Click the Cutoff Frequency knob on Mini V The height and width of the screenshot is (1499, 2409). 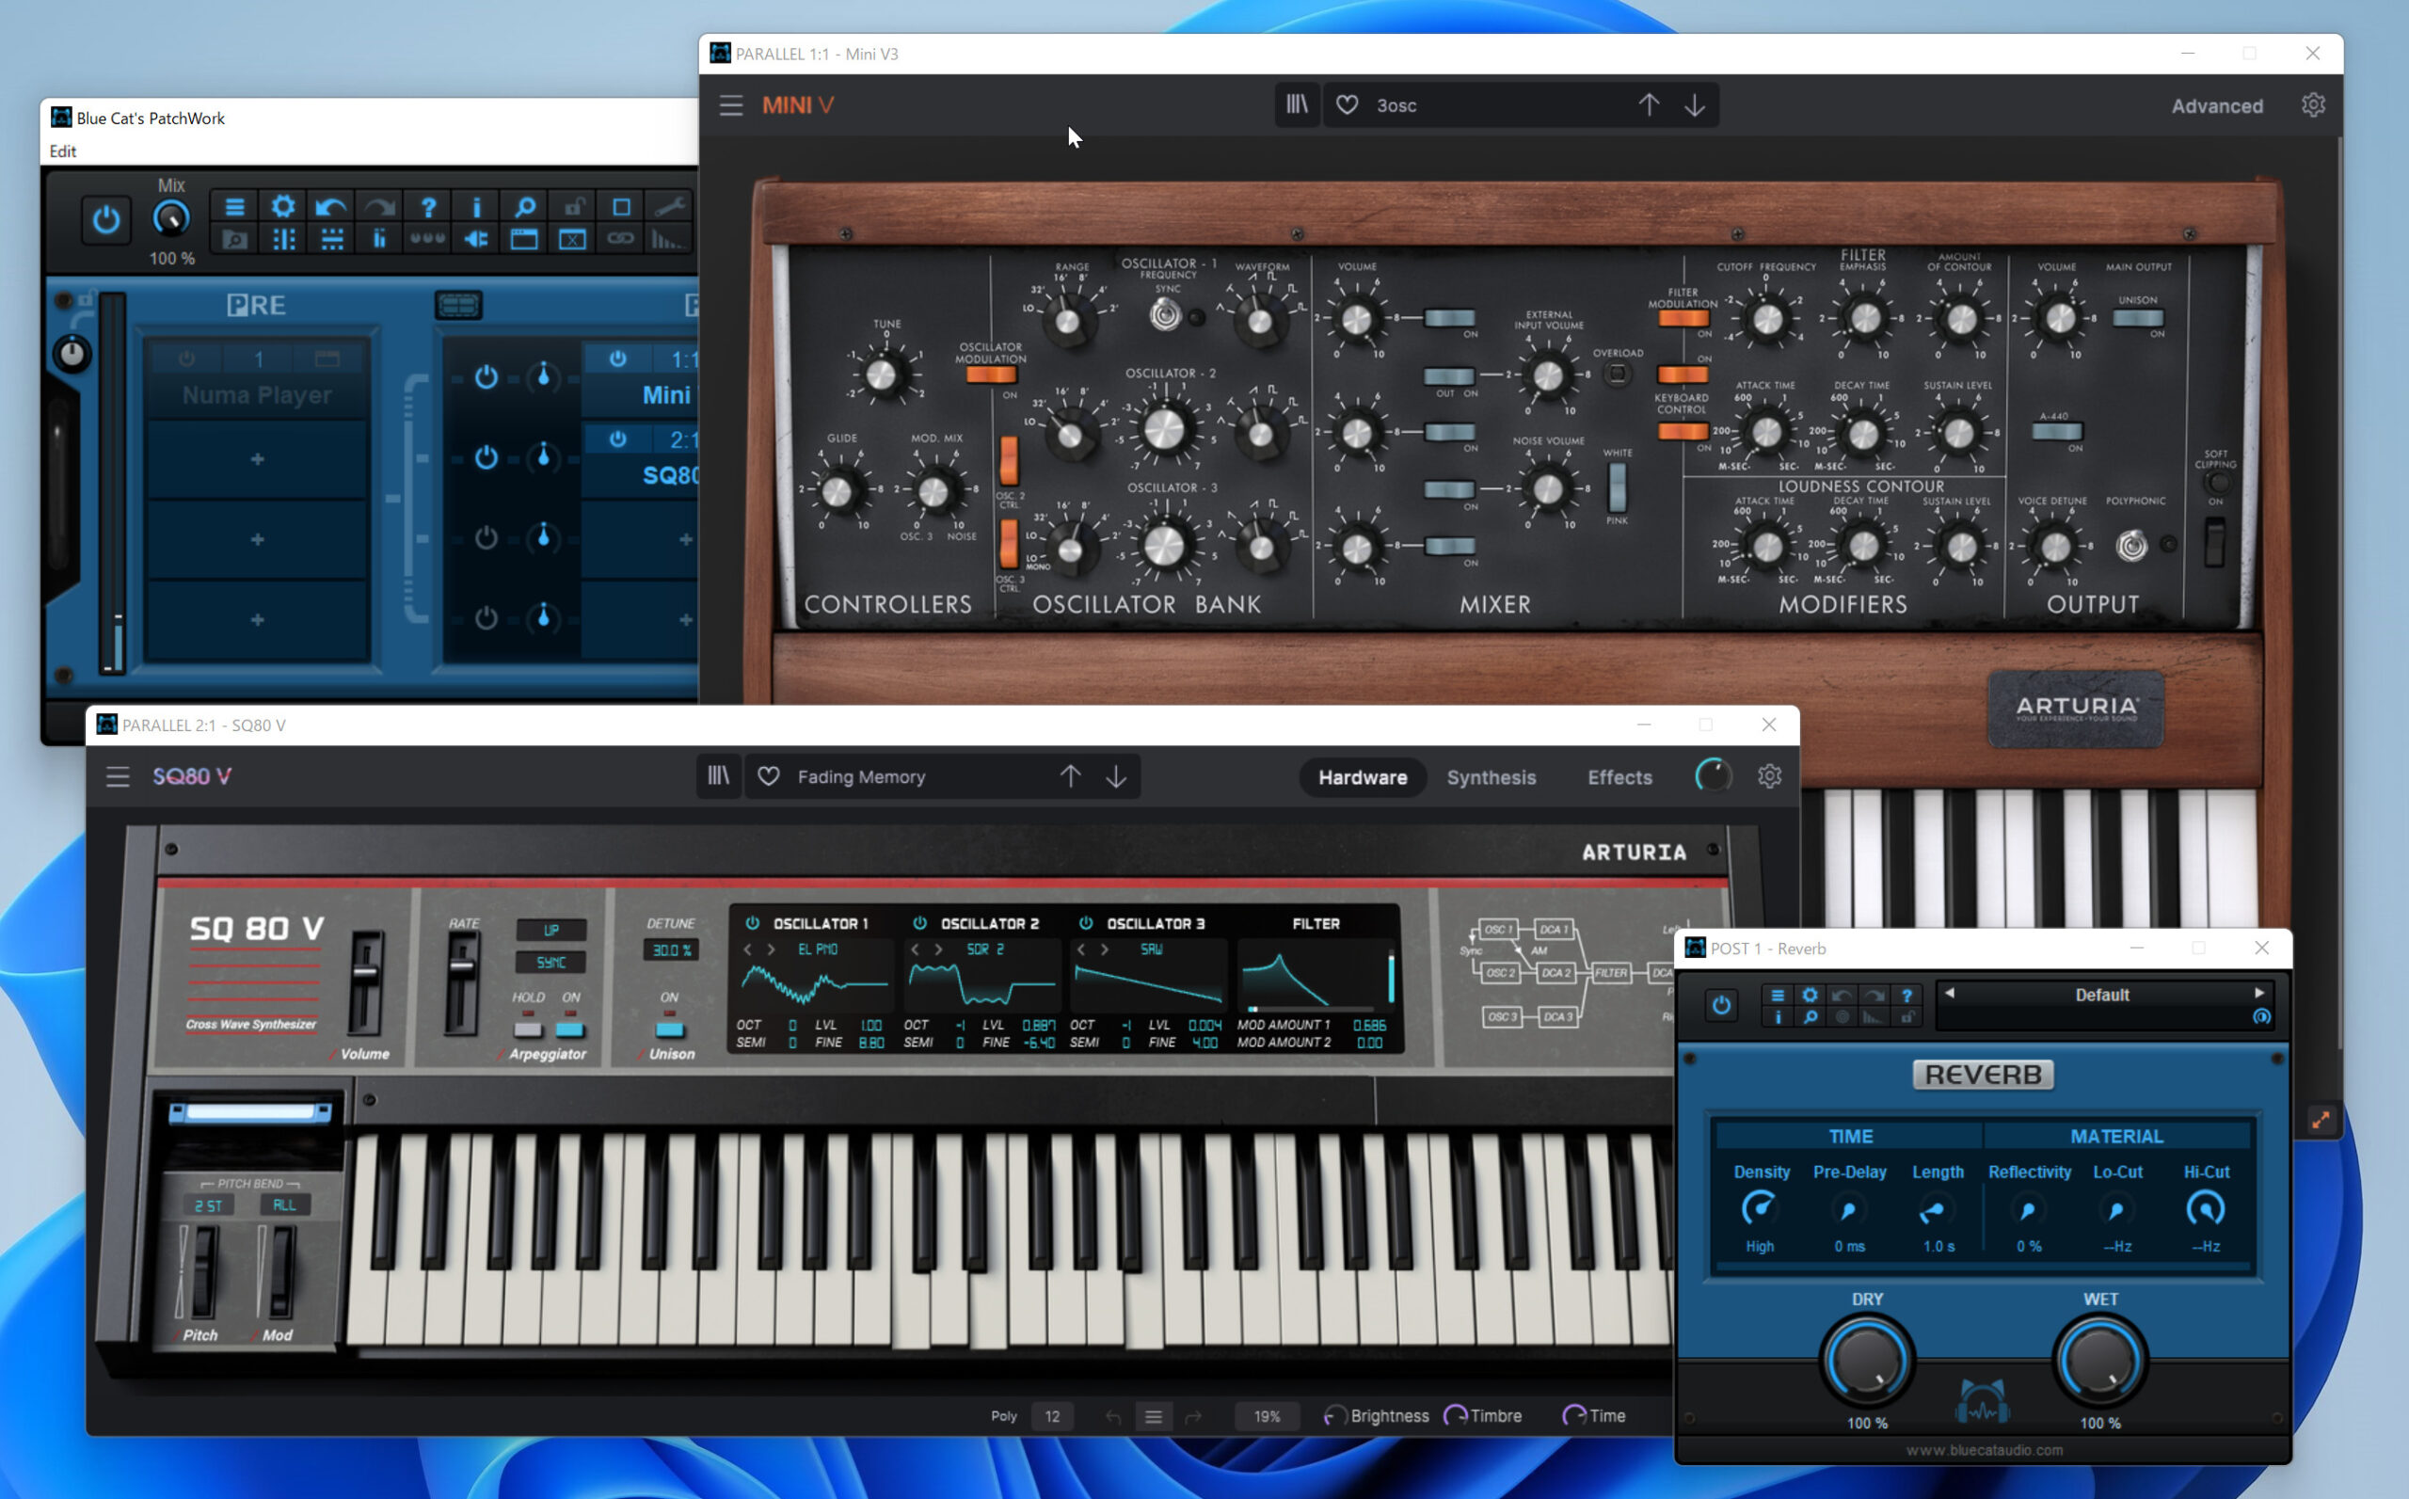[x=1766, y=319]
